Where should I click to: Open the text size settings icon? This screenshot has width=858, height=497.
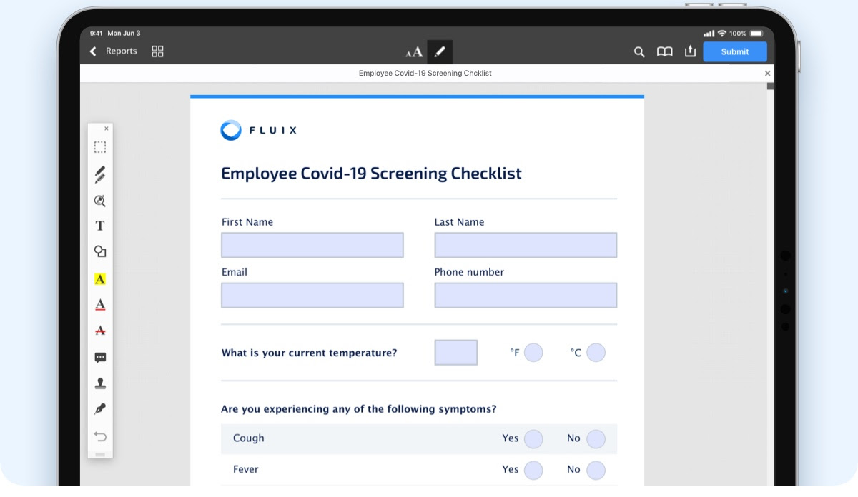tap(414, 51)
